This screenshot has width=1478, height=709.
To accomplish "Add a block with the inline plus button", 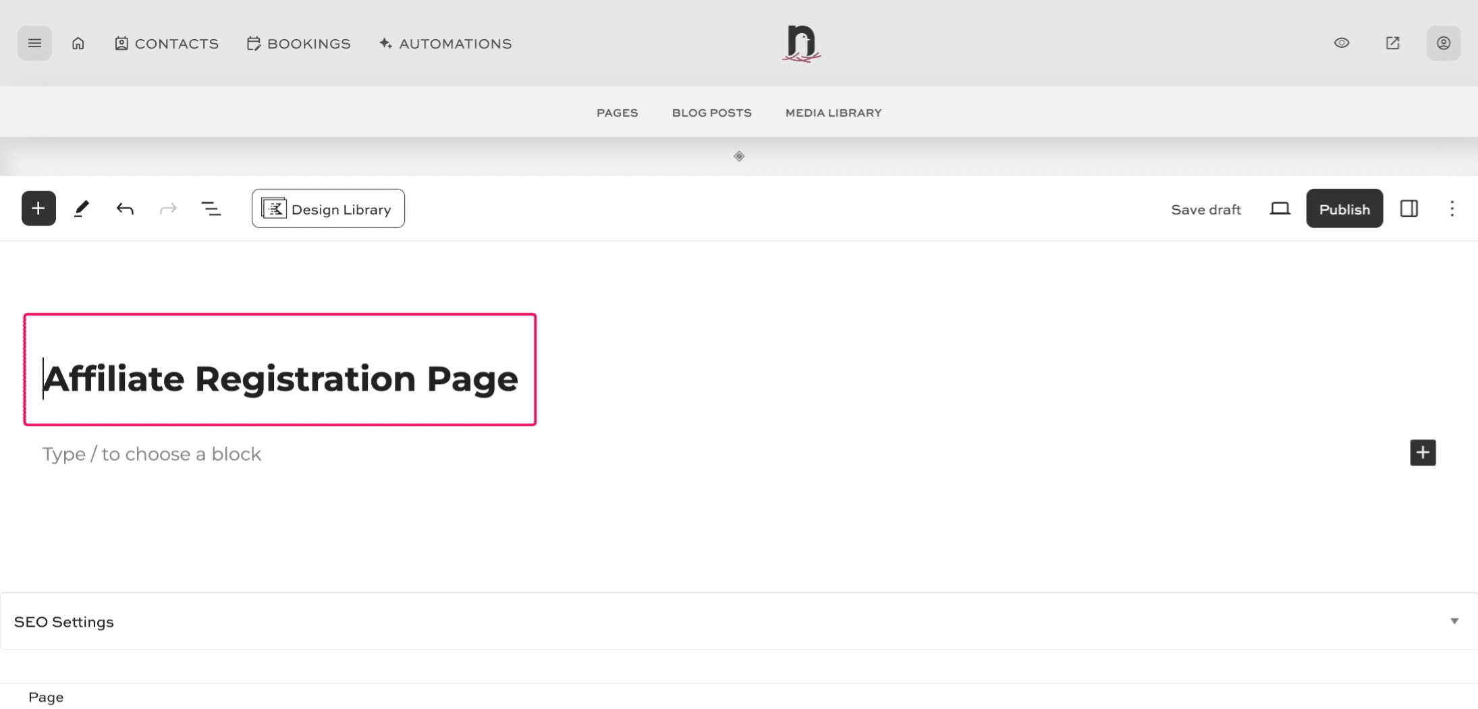I will (1423, 453).
